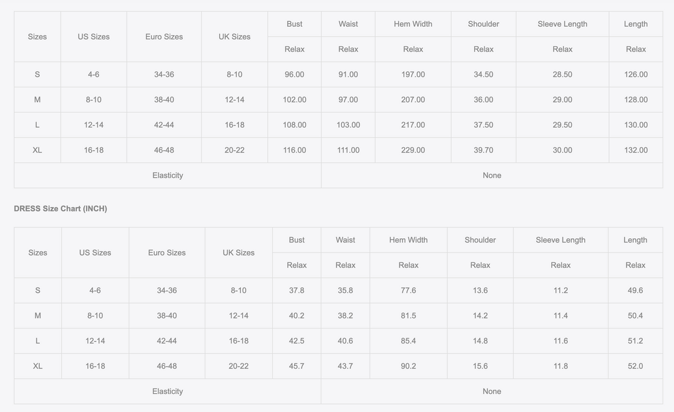This screenshot has height=412, width=674.
Task: Click the 116.00 bust measurement for XL
Action: (x=295, y=150)
